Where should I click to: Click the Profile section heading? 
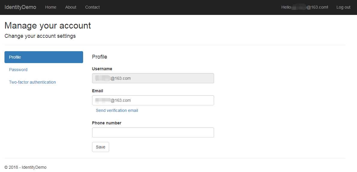(x=100, y=57)
